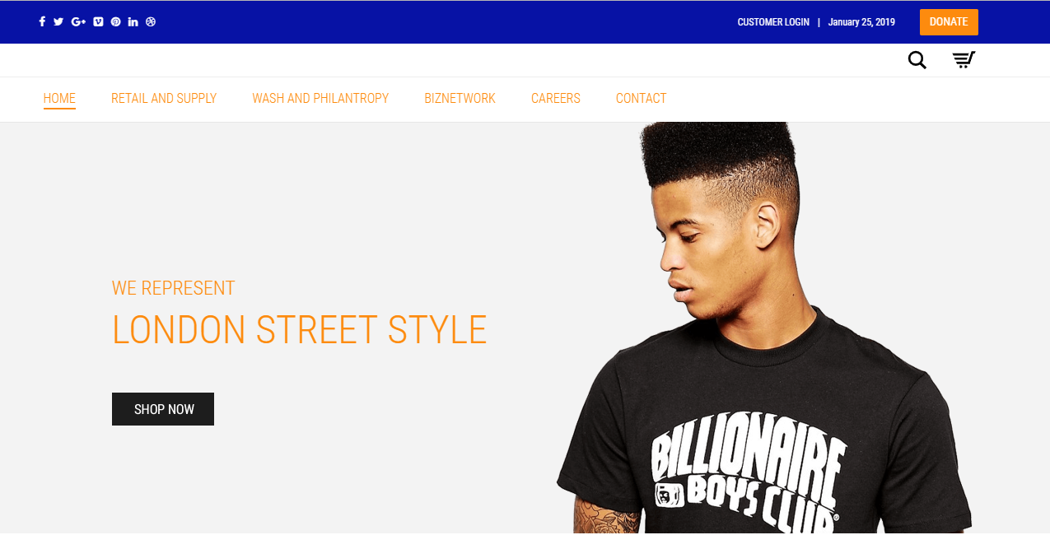Click the London Street Style headline
Viewport: 1050px width, 535px height.
pyautogui.click(x=300, y=330)
